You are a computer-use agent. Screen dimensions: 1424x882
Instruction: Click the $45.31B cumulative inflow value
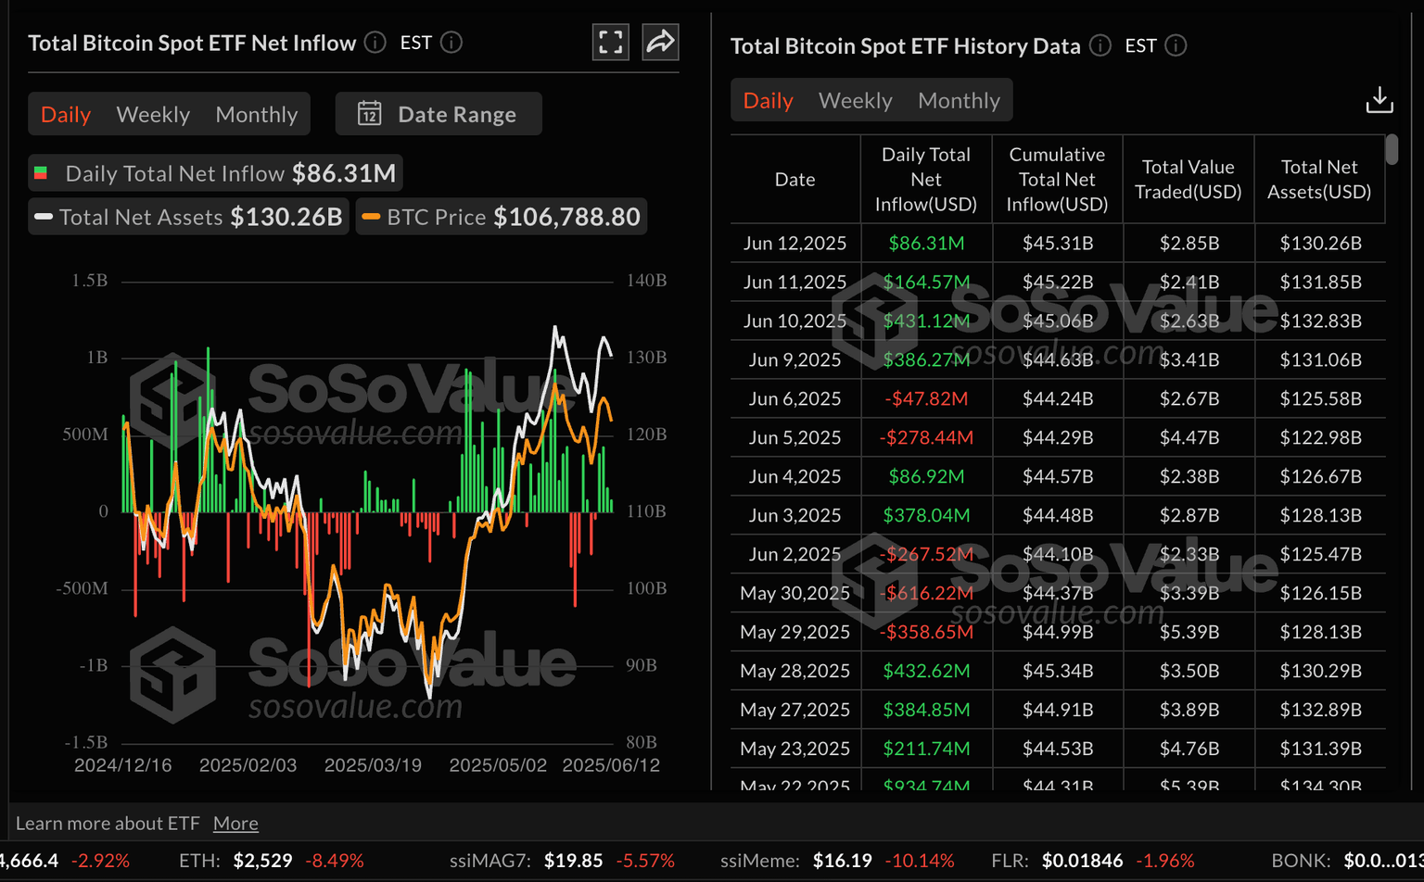[x=1058, y=243]
